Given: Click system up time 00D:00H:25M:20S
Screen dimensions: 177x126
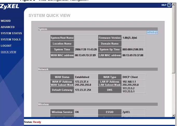Looking at the screenshot, I should click(x=133, y=50).
